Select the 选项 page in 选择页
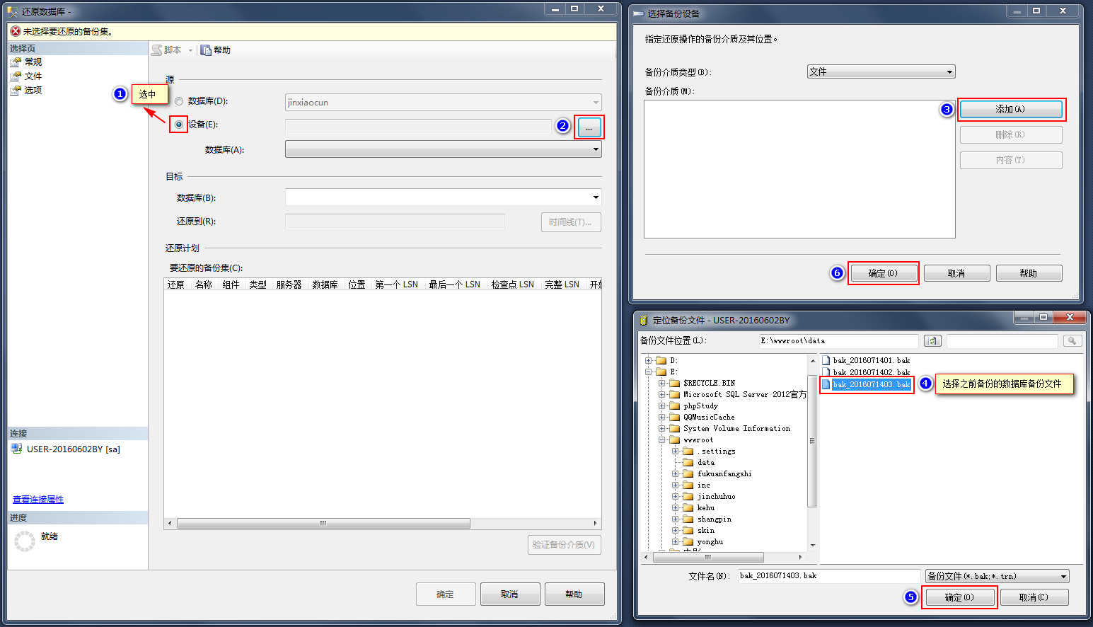The width and height of the screenshot is (1093, 627). point(33,90)
